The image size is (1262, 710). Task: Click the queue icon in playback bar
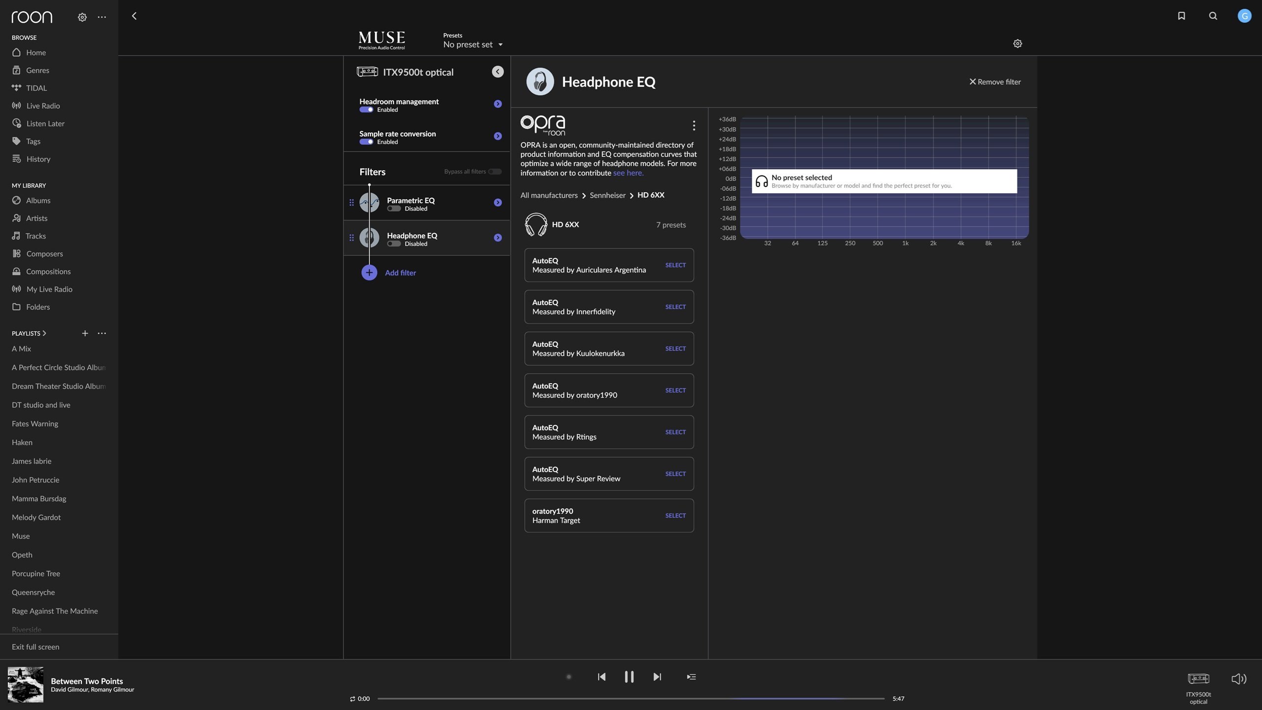(x=691, y=677)
